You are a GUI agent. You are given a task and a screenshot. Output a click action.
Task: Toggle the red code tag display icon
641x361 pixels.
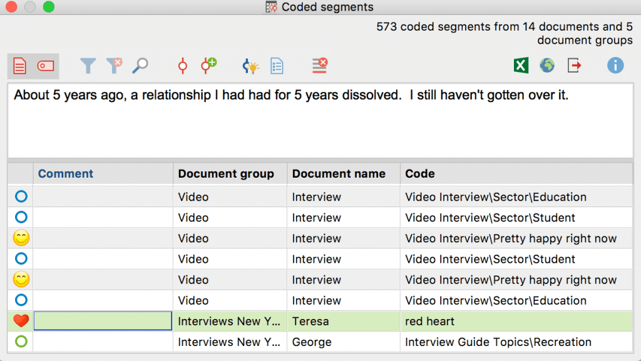45,66
